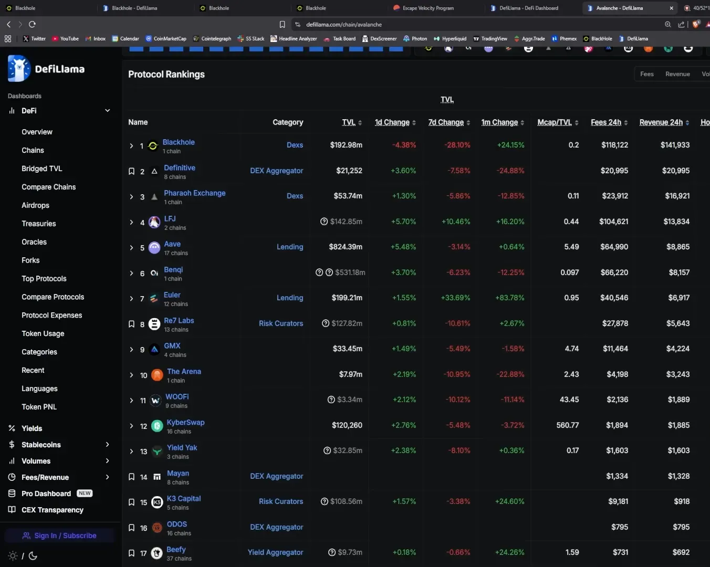Click the address bar bookmark icon

(x=282, y=25)
